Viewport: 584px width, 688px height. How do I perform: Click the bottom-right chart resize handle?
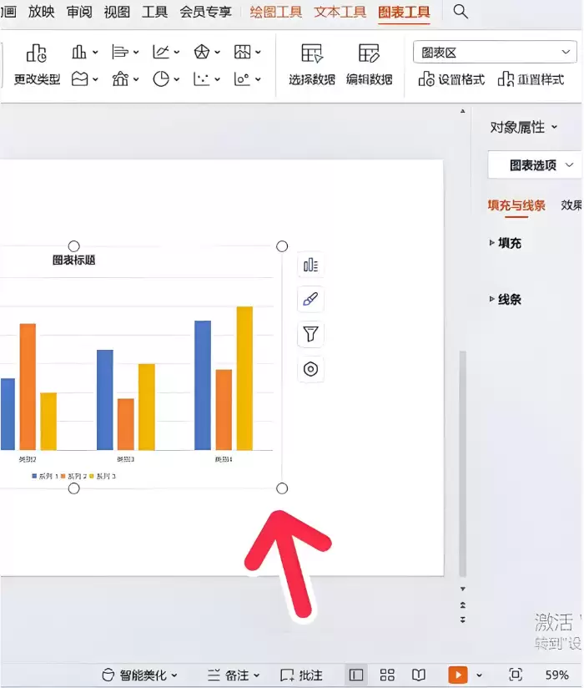click(x=282, y=488)
